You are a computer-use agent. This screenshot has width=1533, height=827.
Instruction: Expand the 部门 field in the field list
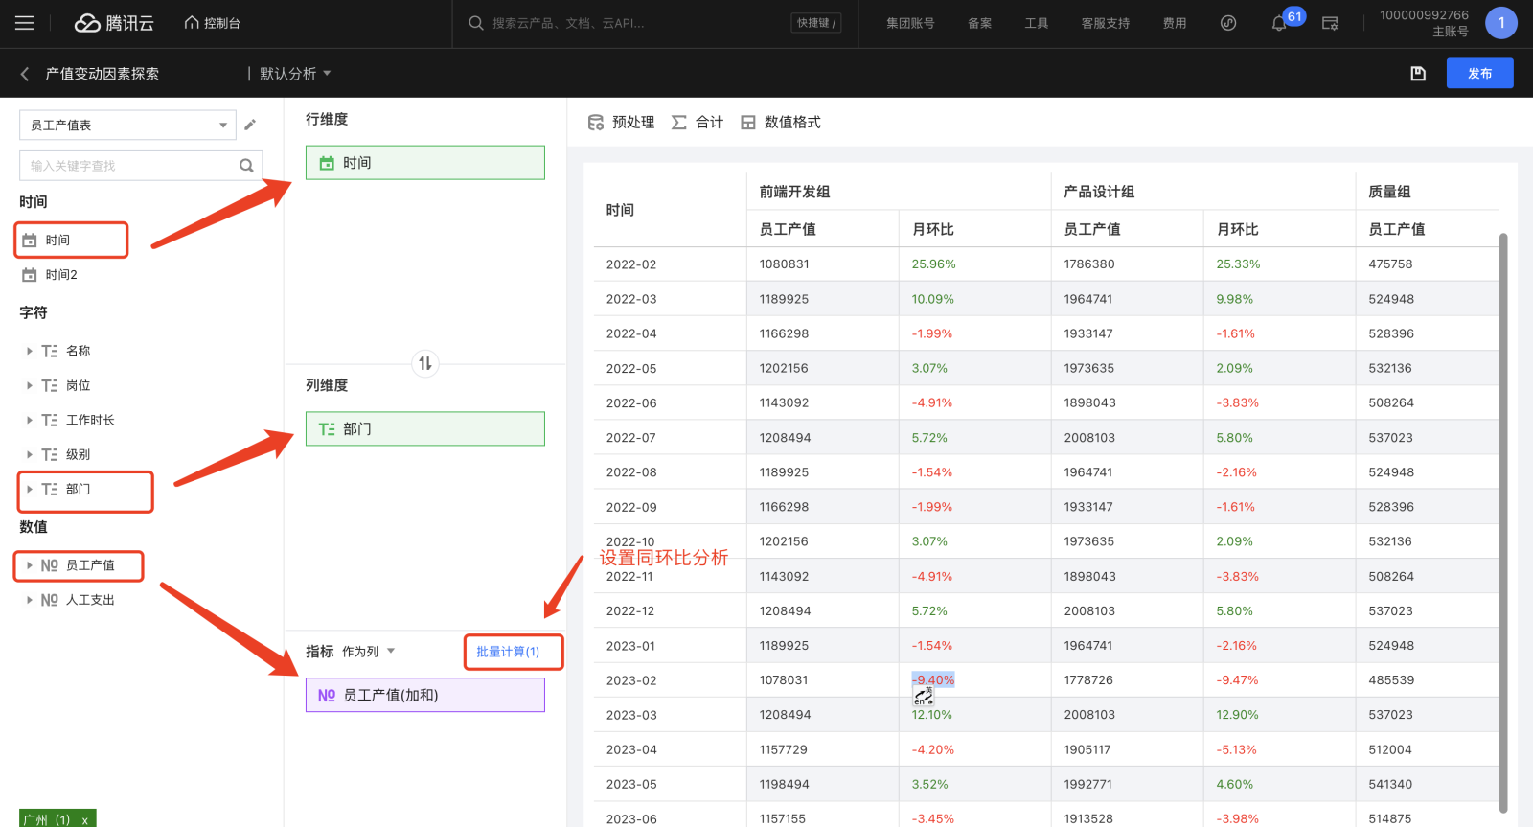[29, 489]
